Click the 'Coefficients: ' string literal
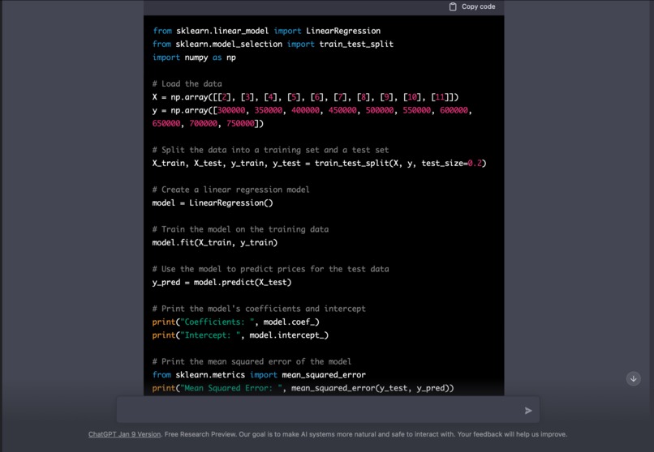The image size is (654, 452). (x=217, y=322)
